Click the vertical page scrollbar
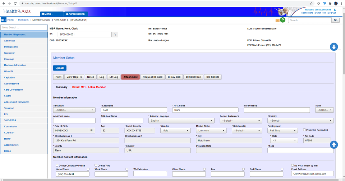Viewport: 345px width, 181px height. click(344, 44)
